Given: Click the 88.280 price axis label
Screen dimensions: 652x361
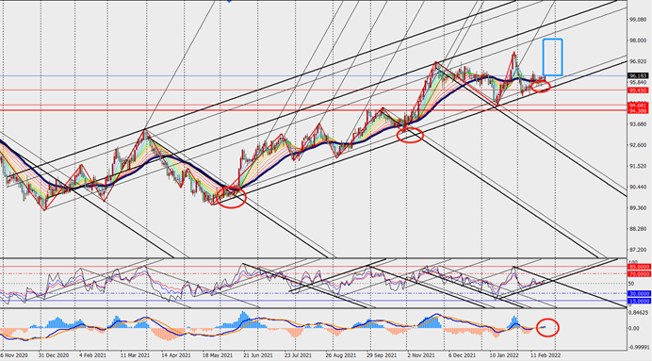Looking at the screenshot, I should pos(637,229).
